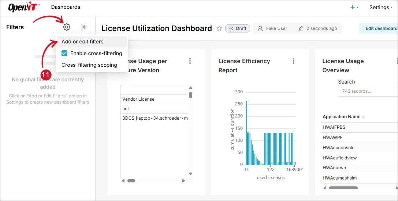Click the scroll up arrow in the Vendor License table
This screenshot has height=201, width=398.
[191, 88]
